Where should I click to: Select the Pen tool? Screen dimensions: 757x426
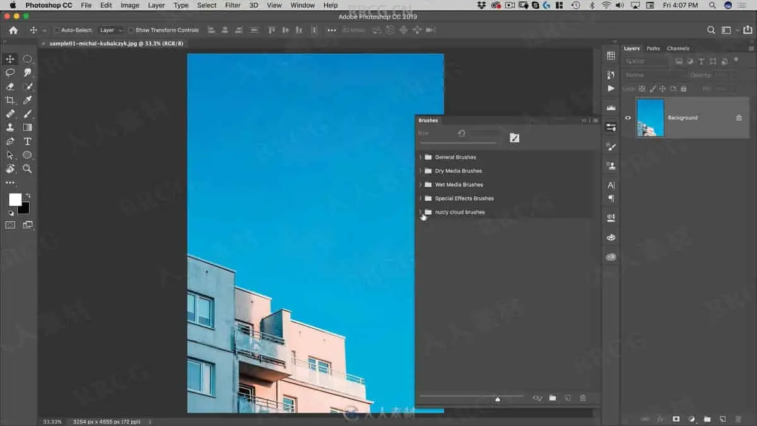coord(10,141)
